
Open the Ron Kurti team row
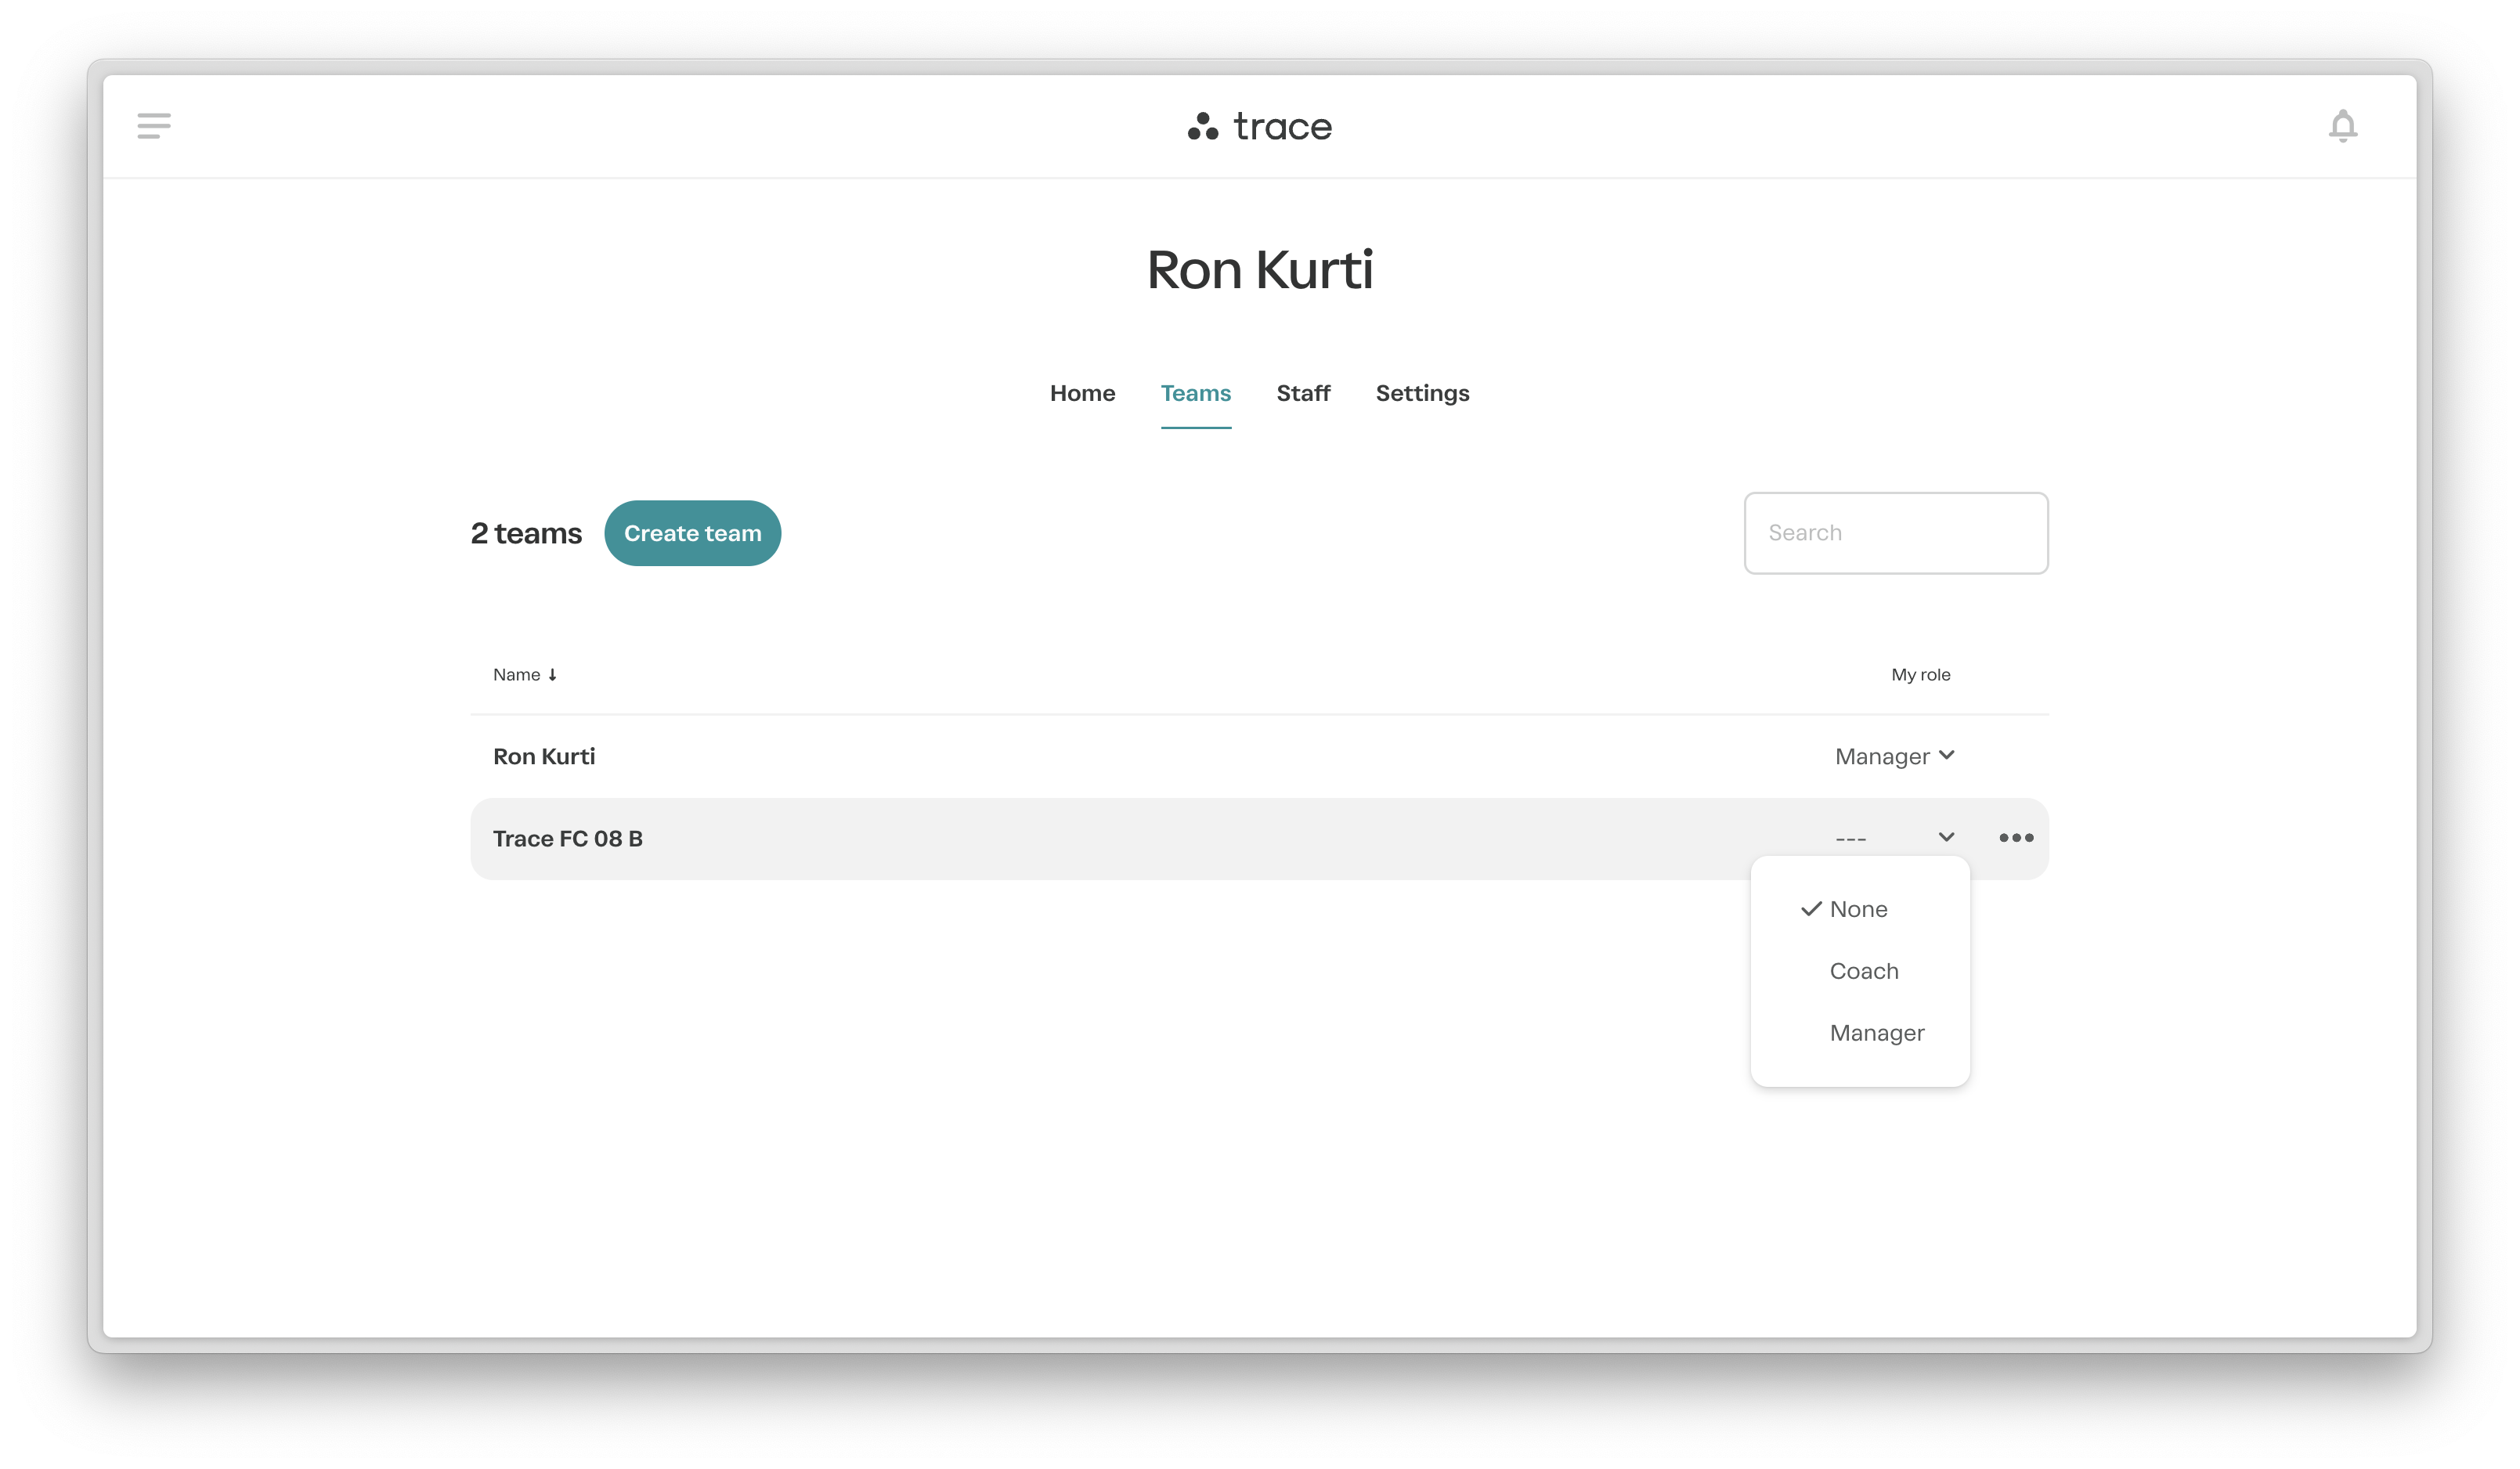pos(1259,756)
